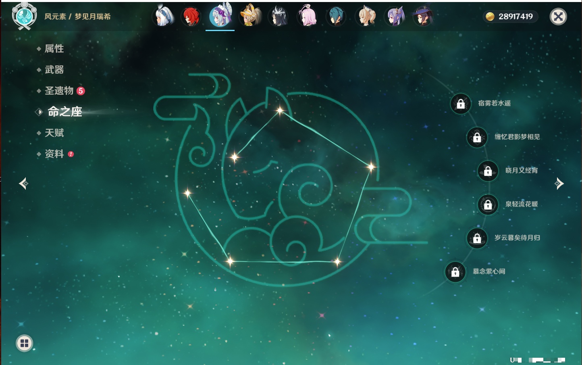The height and width of the screenshot is (365, 582).
Task: Select the red-haired character avatar
Action: [x=191, y=17]
